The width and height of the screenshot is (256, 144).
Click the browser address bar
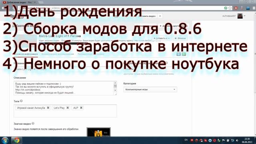pos(121,8)
